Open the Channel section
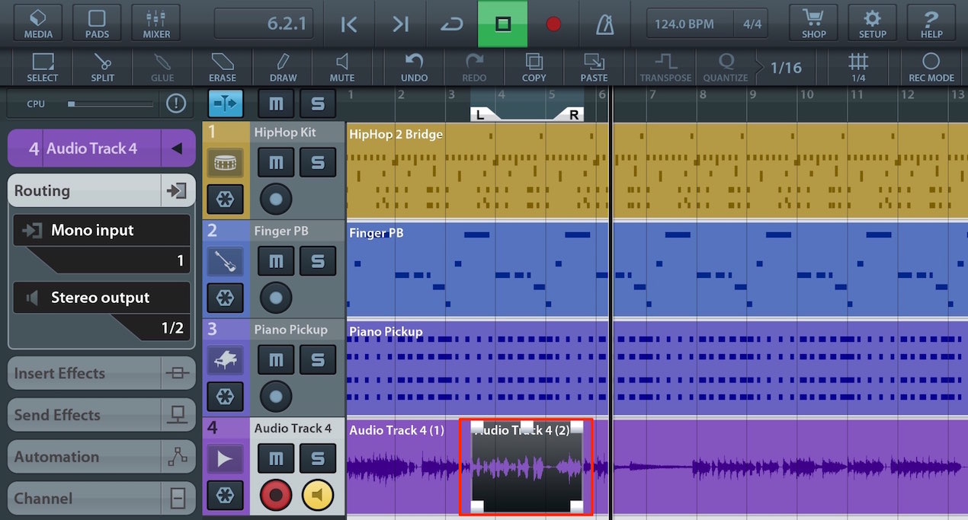Viewport: 968px width, 520px height. pos(101,499)
